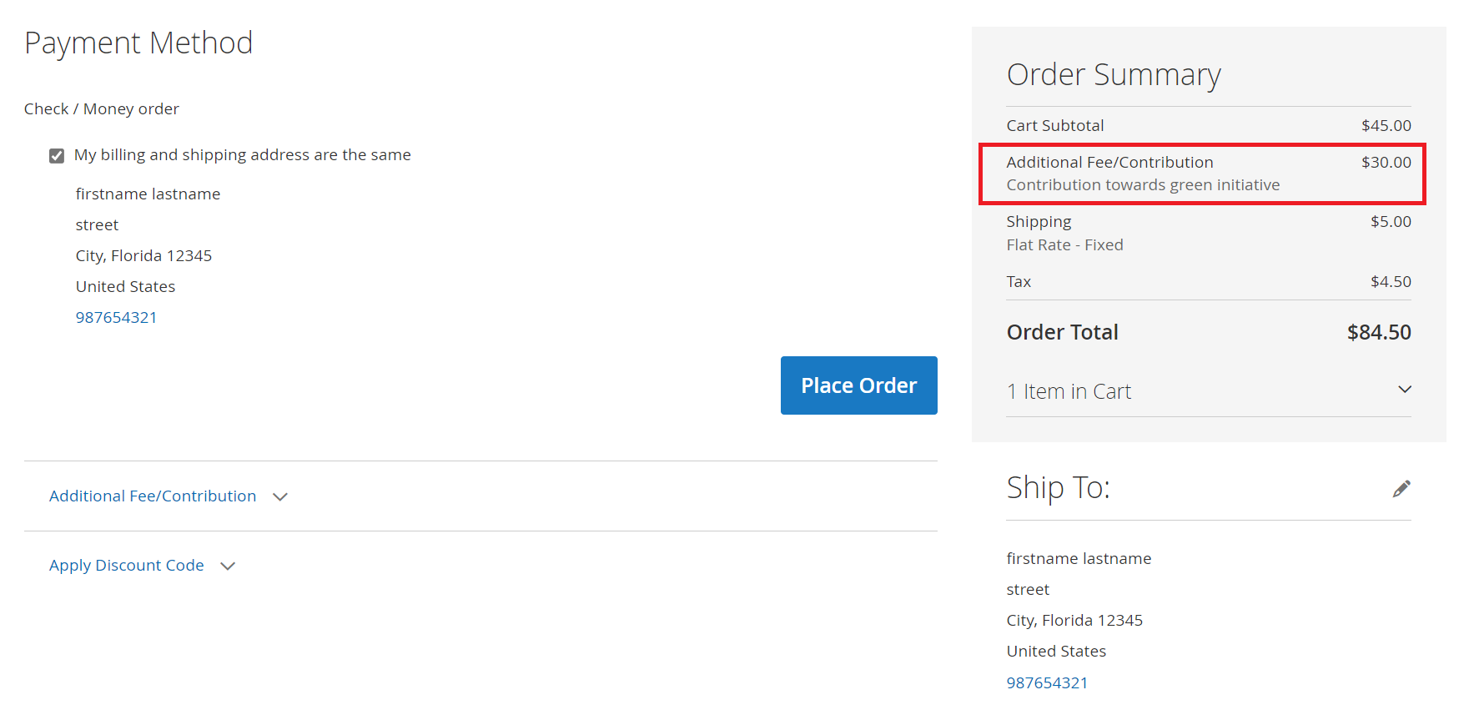Click the Order Summary heading
Viewport: 1479px width, 710px height.
[1114, 75]
